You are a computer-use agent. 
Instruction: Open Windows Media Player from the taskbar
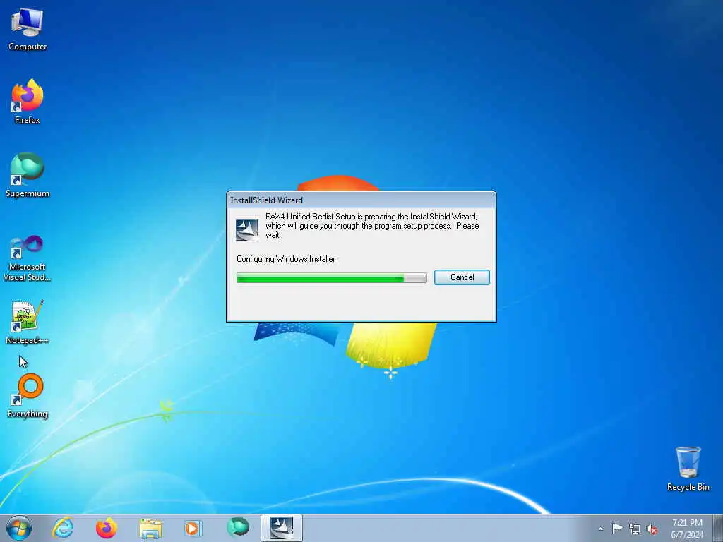click(x=193, y=528)
